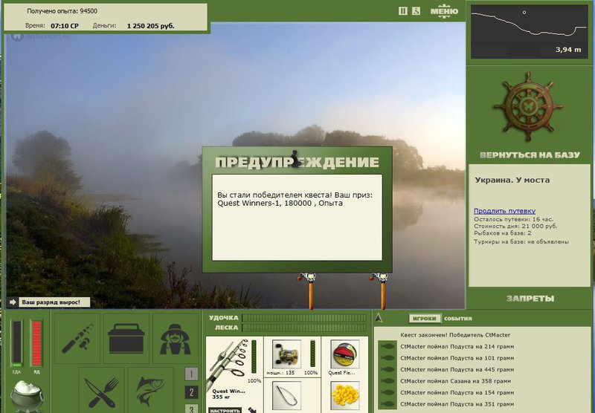Click the corn bait thumbnail

pyautogui.click(x=345, y=396)
